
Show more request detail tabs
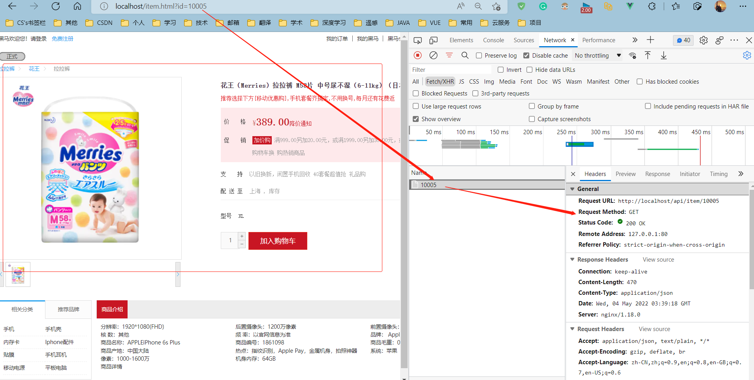[741, 174]
